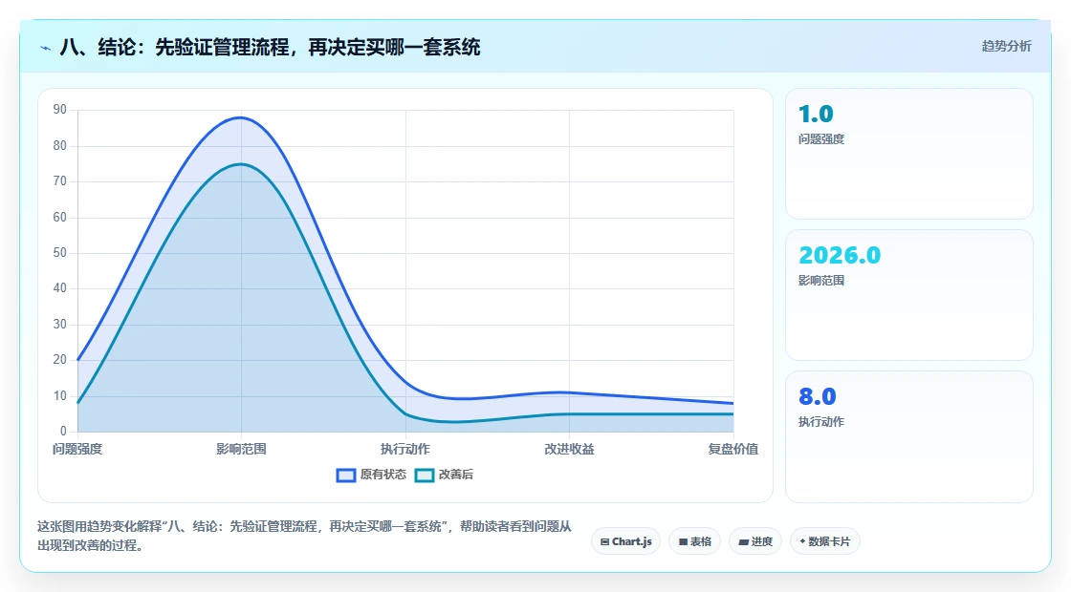Select the Chart.js tag

(x=625, y=541)
